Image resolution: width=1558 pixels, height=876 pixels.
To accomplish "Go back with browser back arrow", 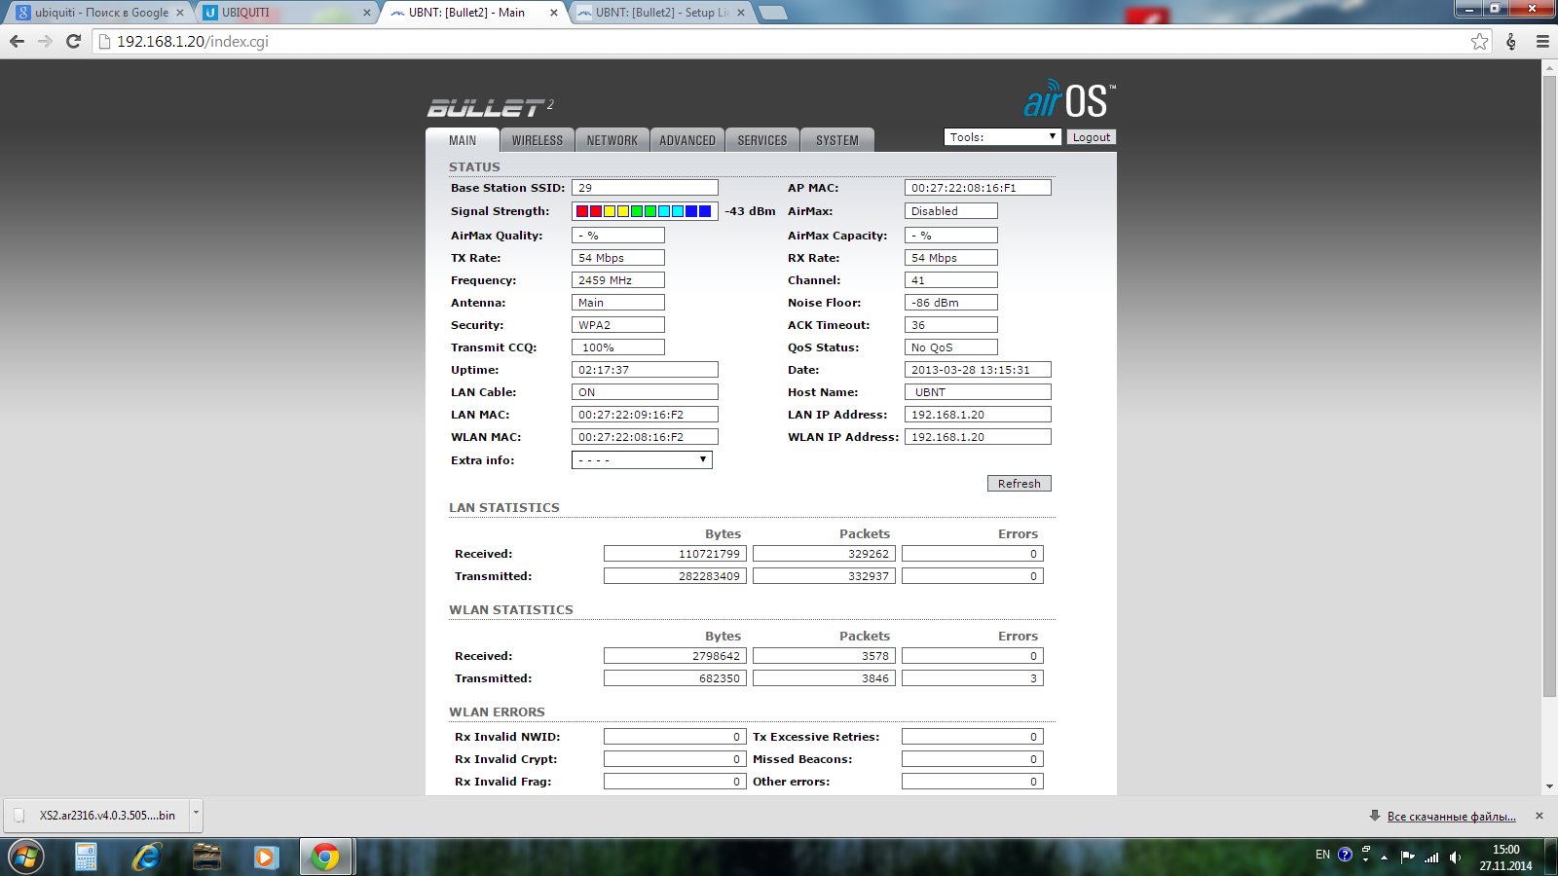I will click(17, 41).
